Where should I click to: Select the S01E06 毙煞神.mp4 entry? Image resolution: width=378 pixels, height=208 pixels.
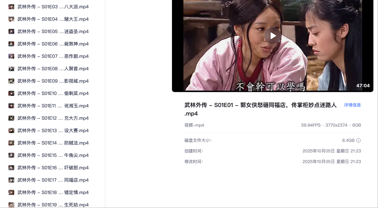[53, 44]
